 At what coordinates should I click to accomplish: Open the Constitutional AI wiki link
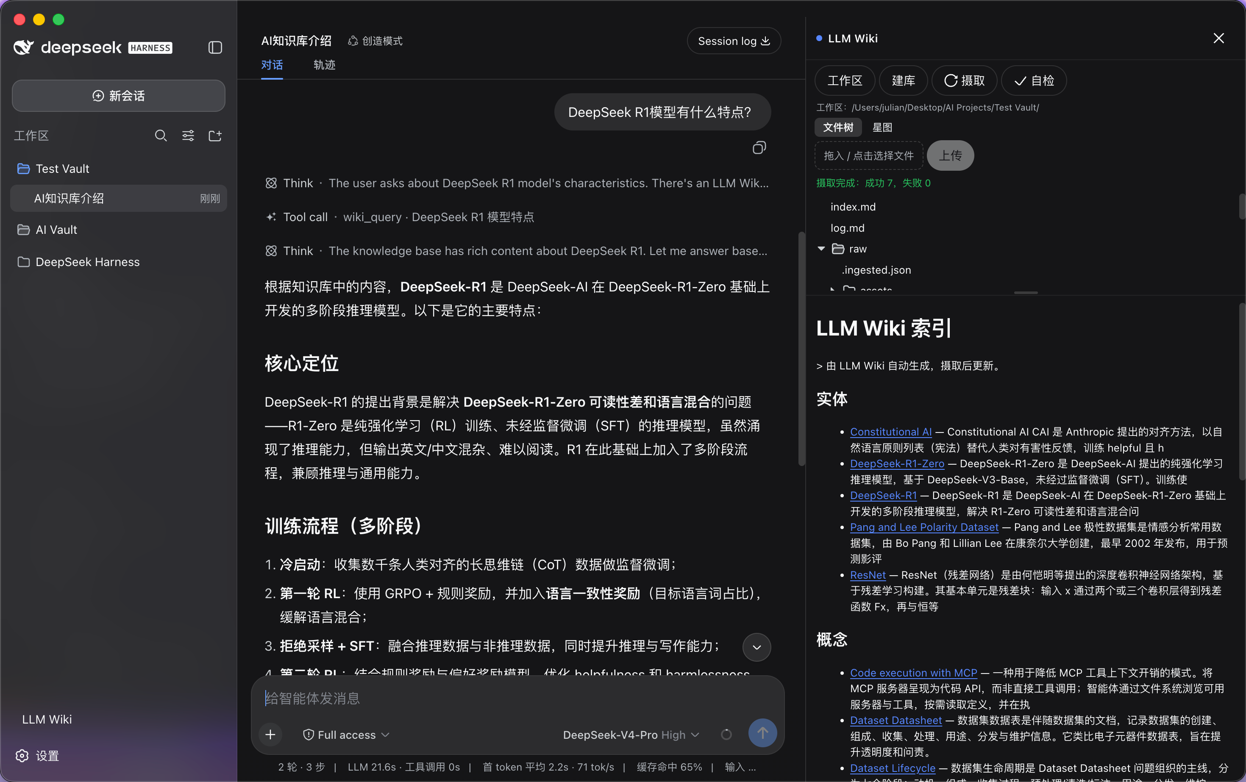890,431
